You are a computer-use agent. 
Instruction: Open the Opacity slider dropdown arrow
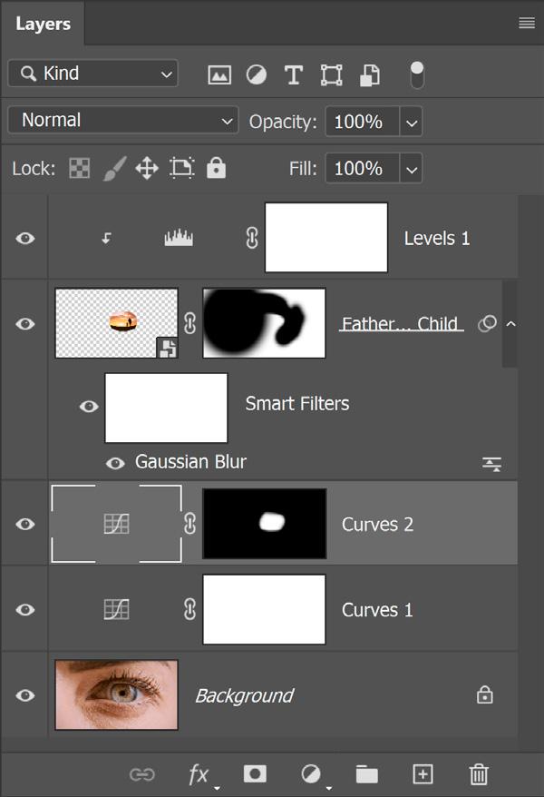[412, 122]
